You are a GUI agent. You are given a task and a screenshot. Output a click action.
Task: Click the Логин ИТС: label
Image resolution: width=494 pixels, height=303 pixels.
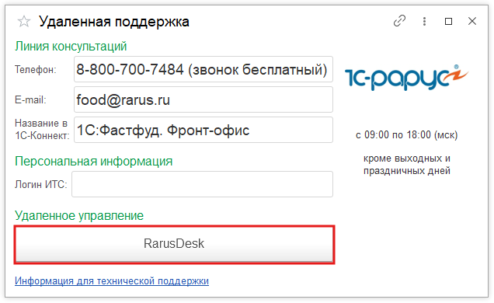[x=41, y=184]
